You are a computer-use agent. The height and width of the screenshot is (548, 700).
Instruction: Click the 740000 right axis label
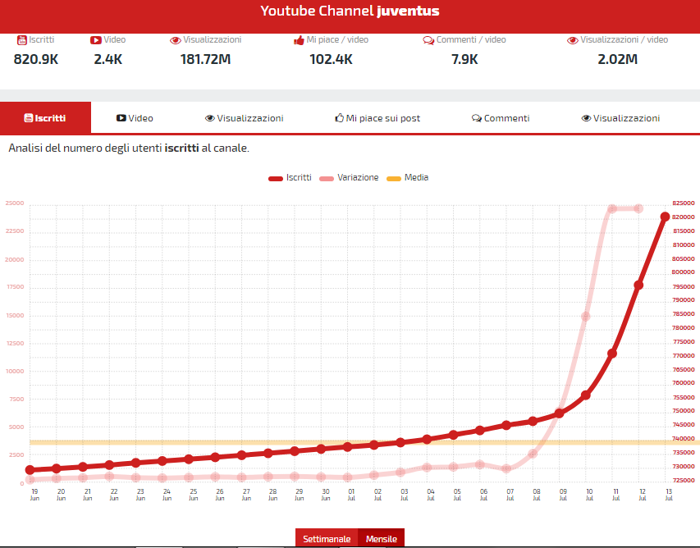(x=684, y=439)
